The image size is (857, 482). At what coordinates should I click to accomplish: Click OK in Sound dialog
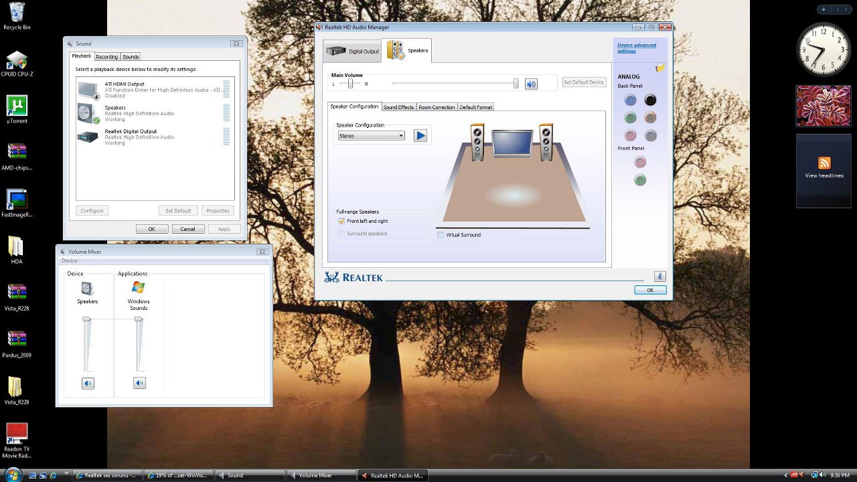tap(152, 229)
